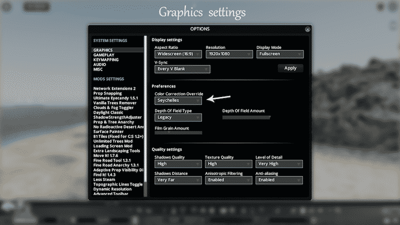Open the Display Mode dropdown

279,54
